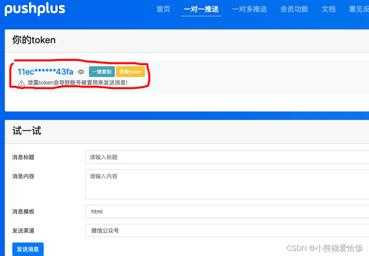The width and height of the screenshot is (369, 256).
Task: Click the 消息标题 label
Action: point(23,157)
